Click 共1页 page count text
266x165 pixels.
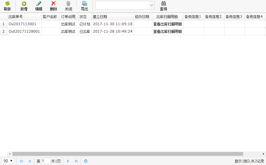click(x=56, y=161)
